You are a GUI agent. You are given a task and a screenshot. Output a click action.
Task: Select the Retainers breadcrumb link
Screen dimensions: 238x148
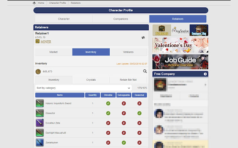(x=75, y=3)
